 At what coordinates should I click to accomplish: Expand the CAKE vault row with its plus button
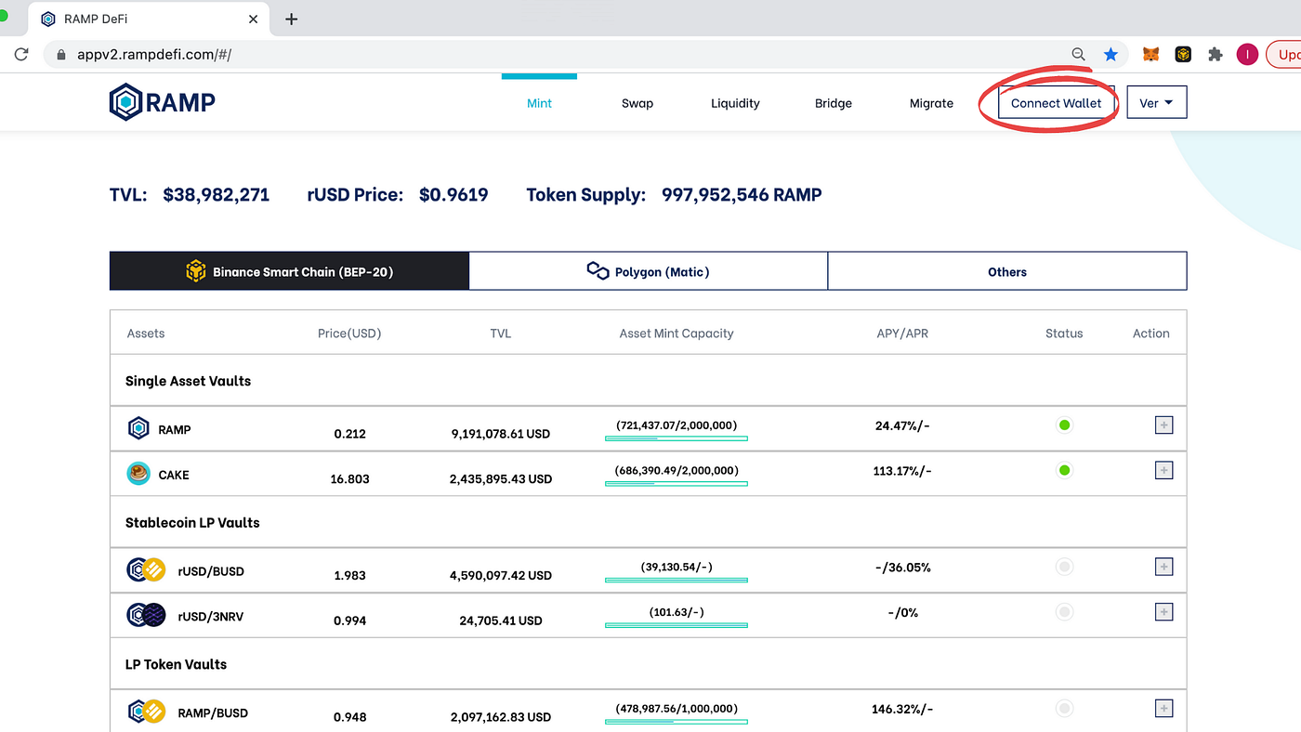click(1163, 470)
